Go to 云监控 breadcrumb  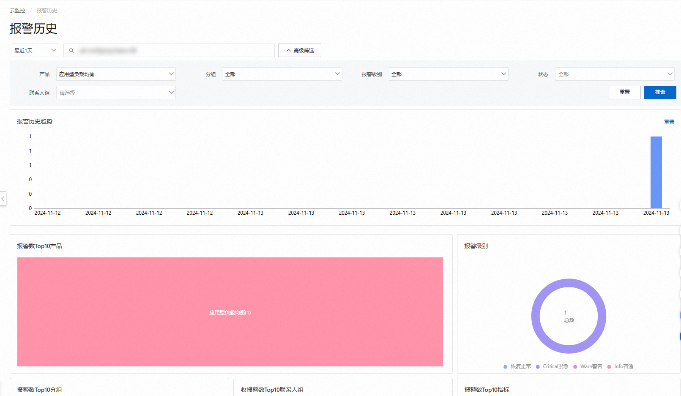17,11
